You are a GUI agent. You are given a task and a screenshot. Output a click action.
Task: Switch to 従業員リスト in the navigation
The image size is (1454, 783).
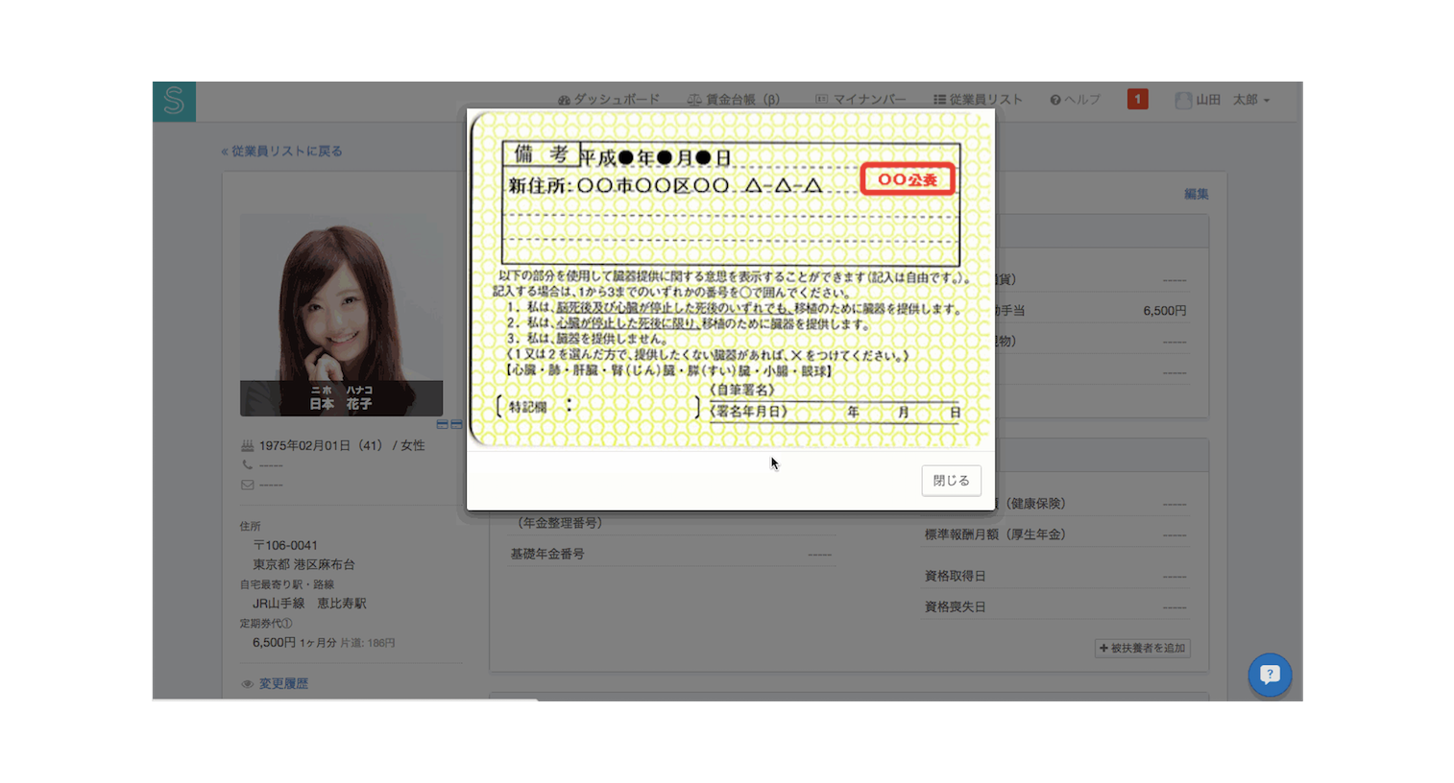point(985,100)
